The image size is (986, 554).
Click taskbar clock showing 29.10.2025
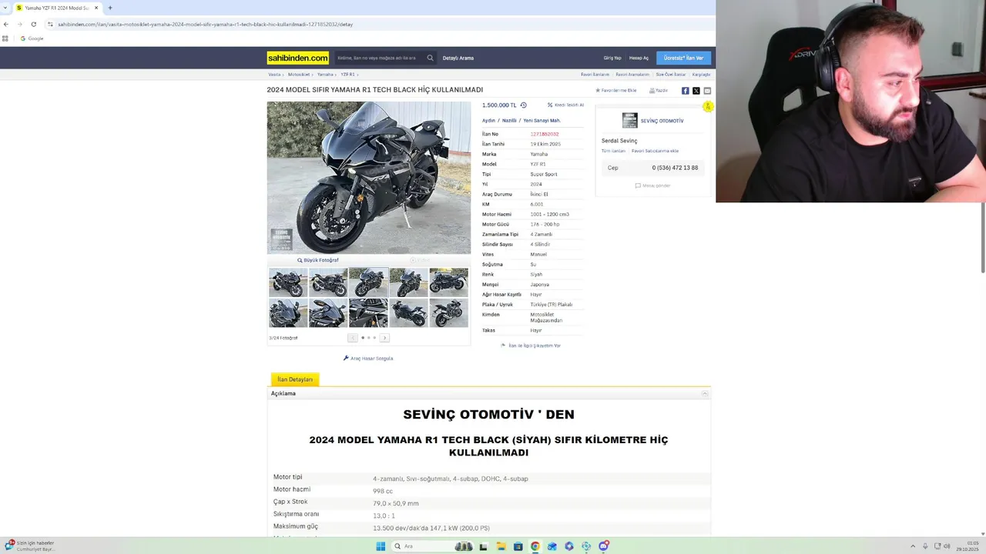(x=968, y=546)
